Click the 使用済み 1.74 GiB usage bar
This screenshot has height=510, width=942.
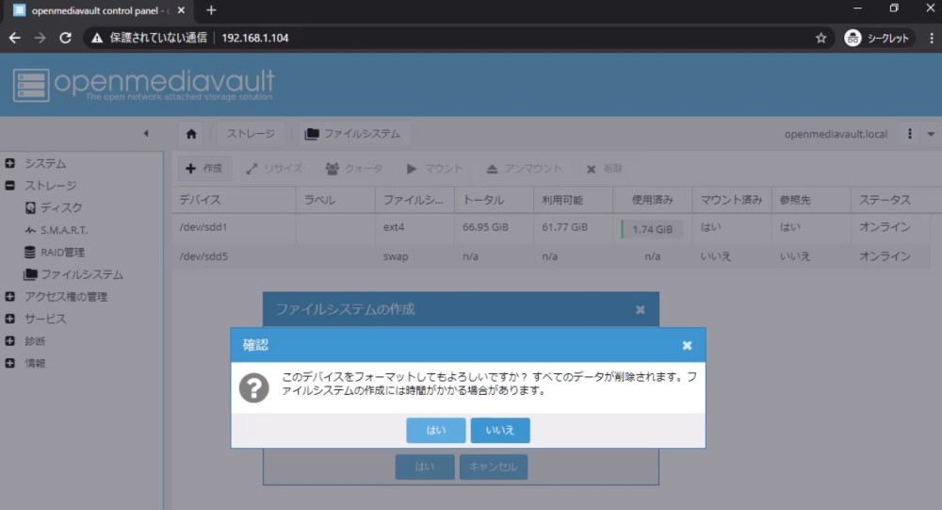tap(651, 229)
